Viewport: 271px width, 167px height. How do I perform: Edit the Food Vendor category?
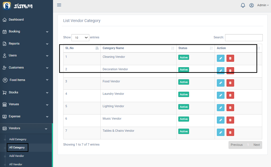click(221, 83)
